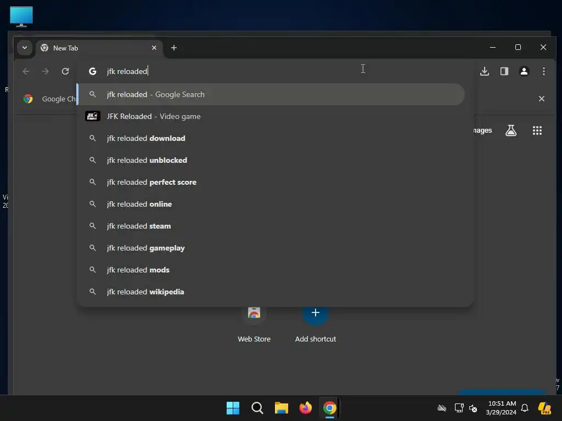562x421 pixels.
Task: Toggle the Chrome side panel icon
Action: point(504,71)
